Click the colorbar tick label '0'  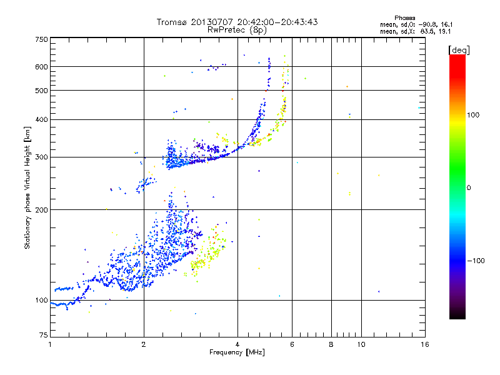coord(469,188)
